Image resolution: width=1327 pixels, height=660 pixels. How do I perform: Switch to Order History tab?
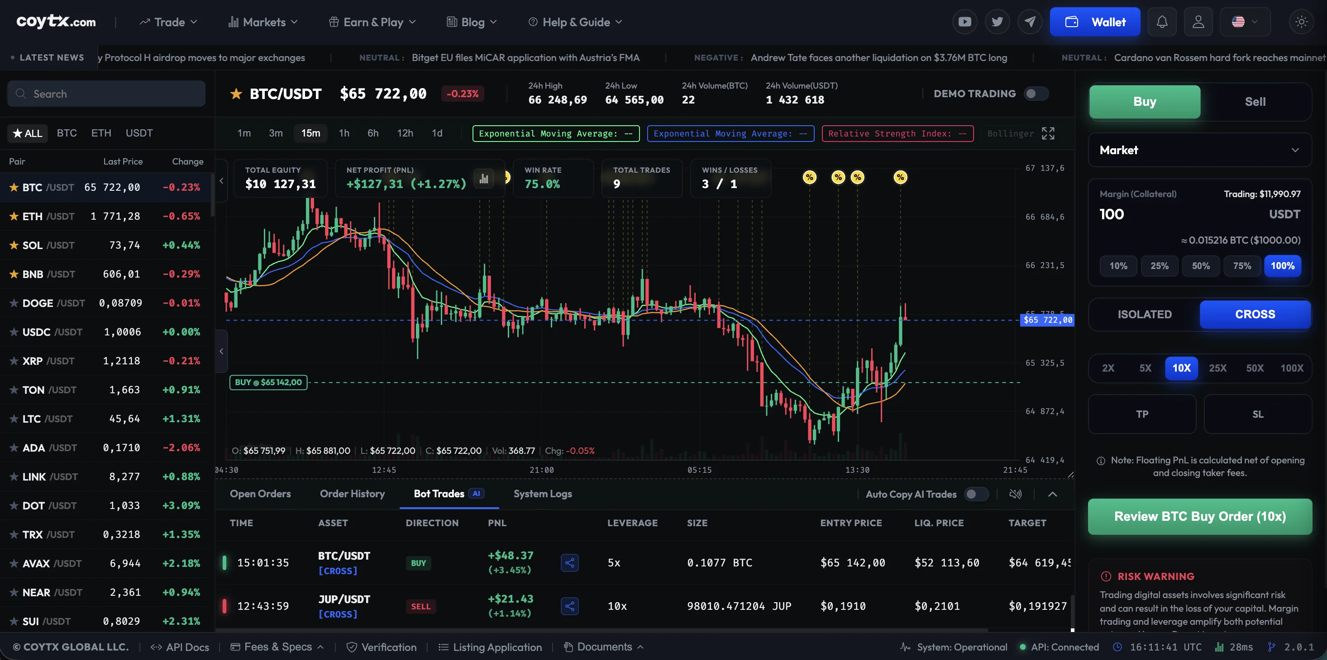pyautogui.click(x=352, y=494)
